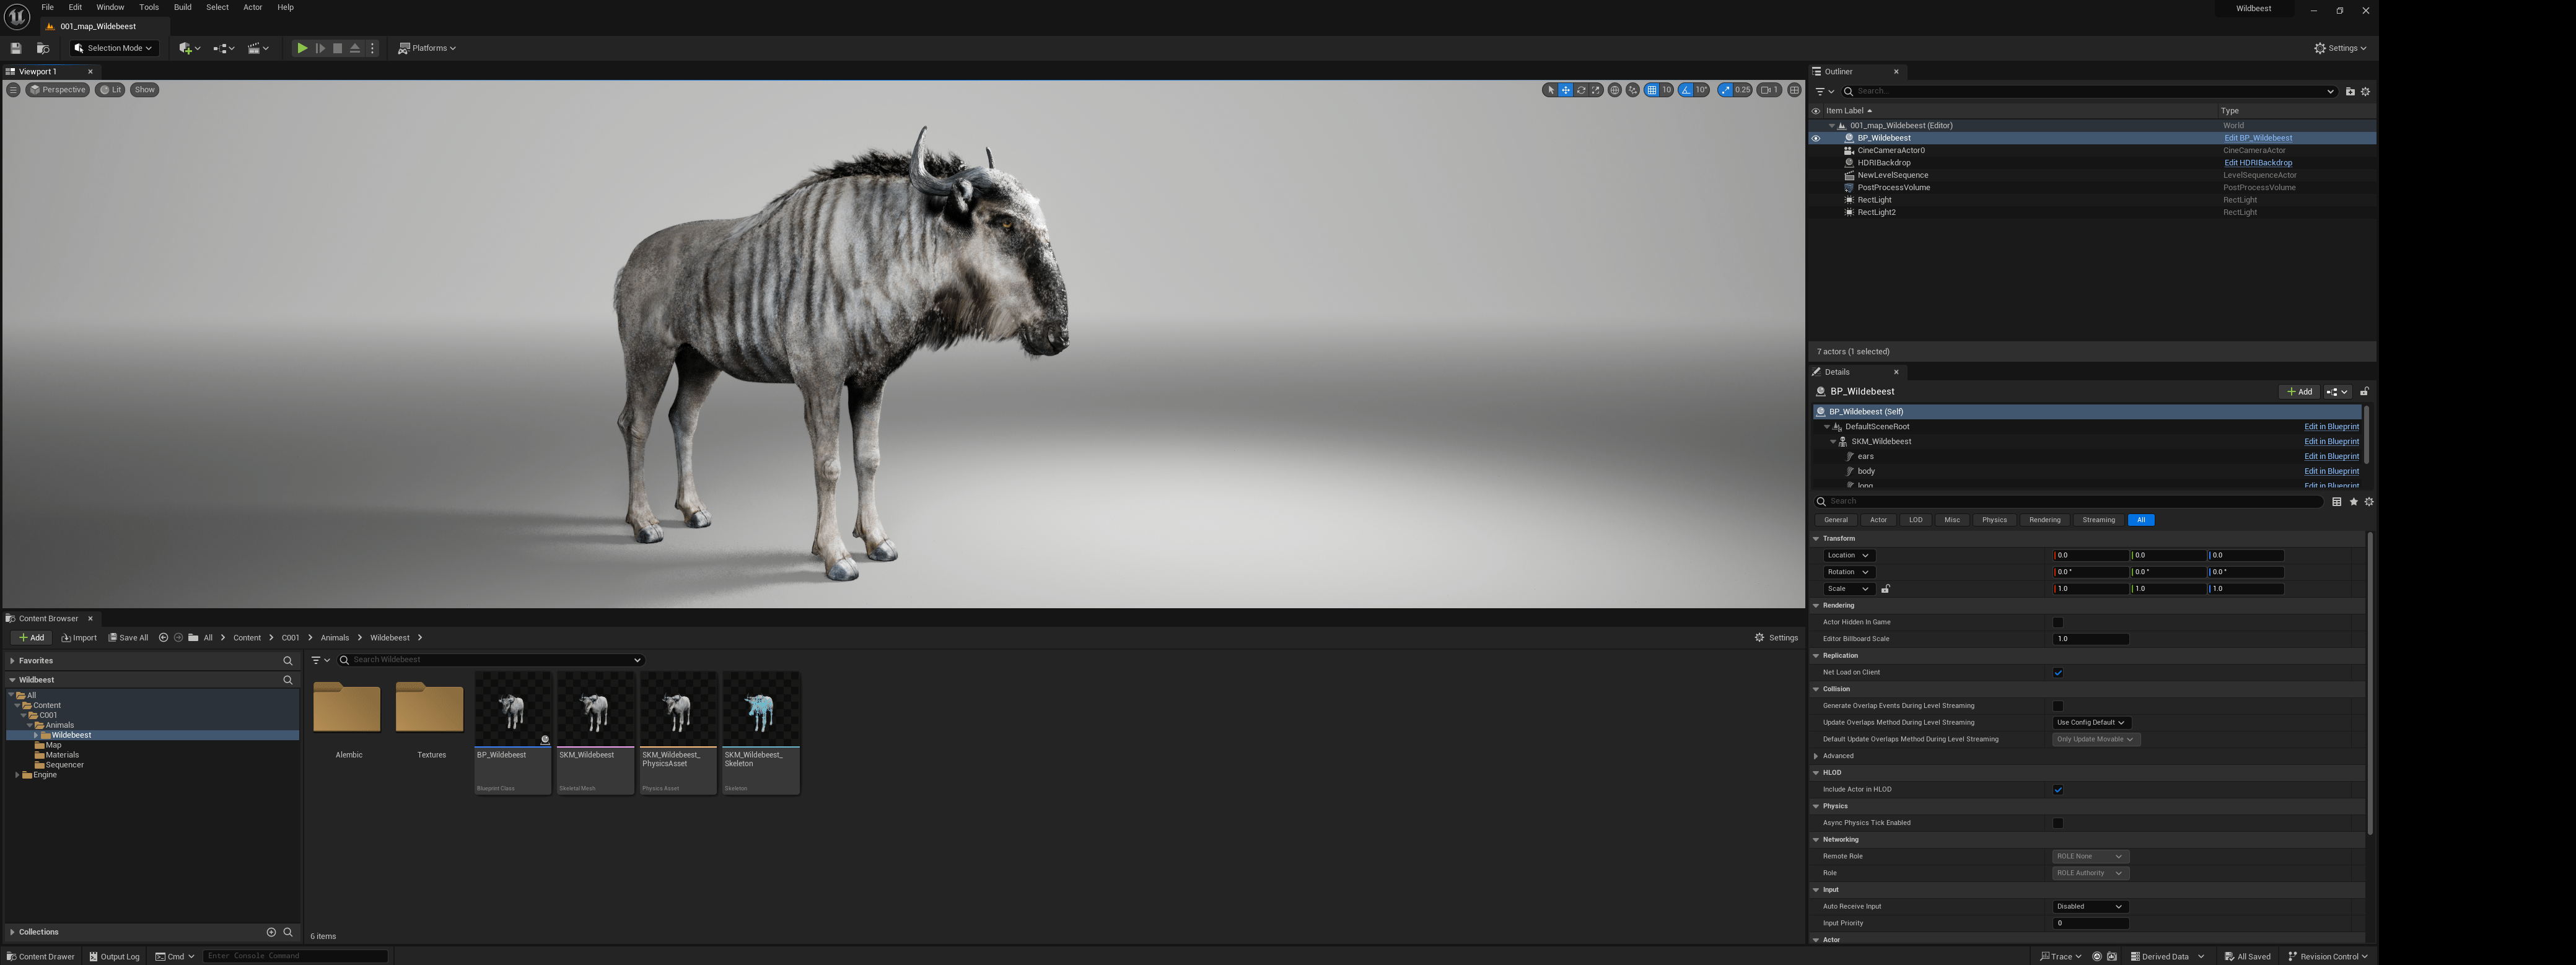Click Edit HDRIBackdrop link in Outliner
This screenshot has width=2576, height=965.
(2258, 163)
